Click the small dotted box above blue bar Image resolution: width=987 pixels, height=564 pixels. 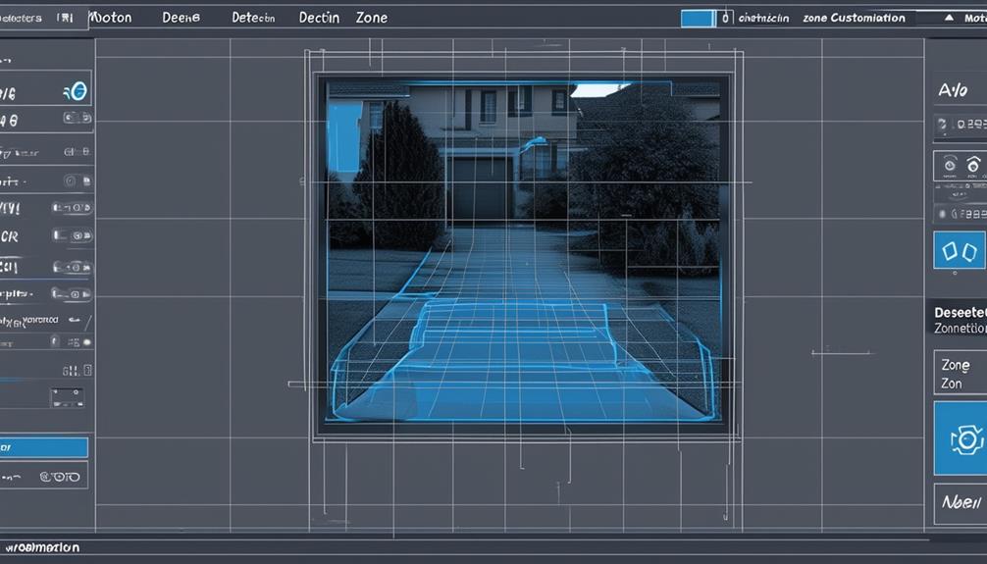click(67, 397)
